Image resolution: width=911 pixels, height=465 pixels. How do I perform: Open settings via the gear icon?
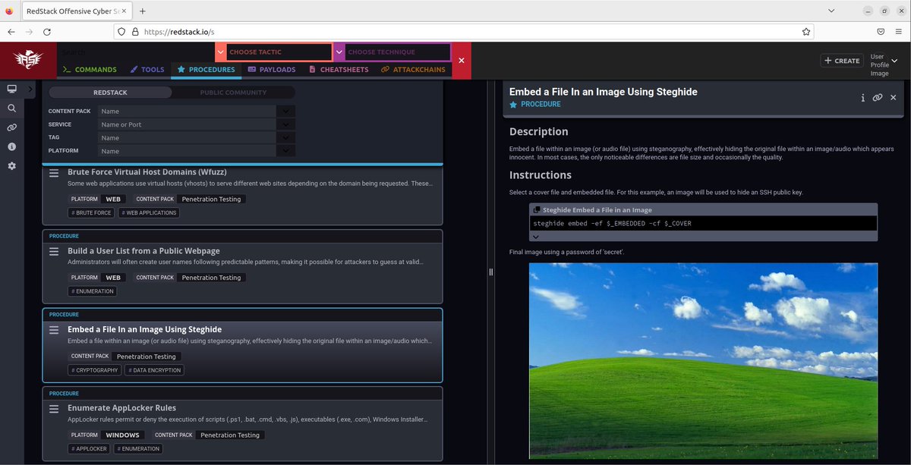pos(11,165)
